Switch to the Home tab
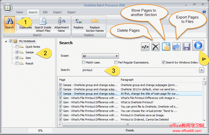Image resolution: width=209 pixels, height=135 pixels. (19, 12)
